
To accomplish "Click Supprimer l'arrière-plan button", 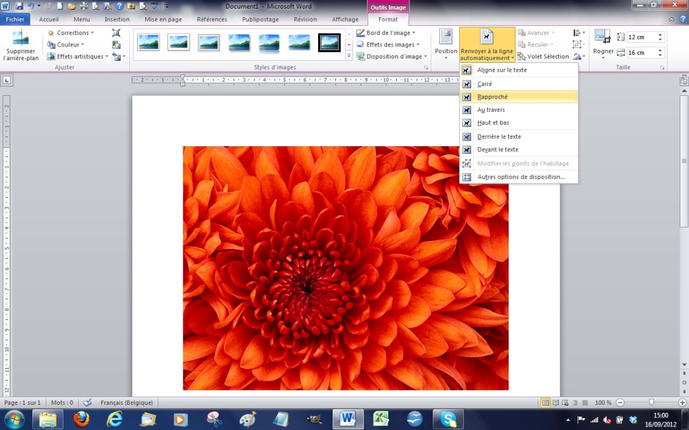I will tap(21, 45).
